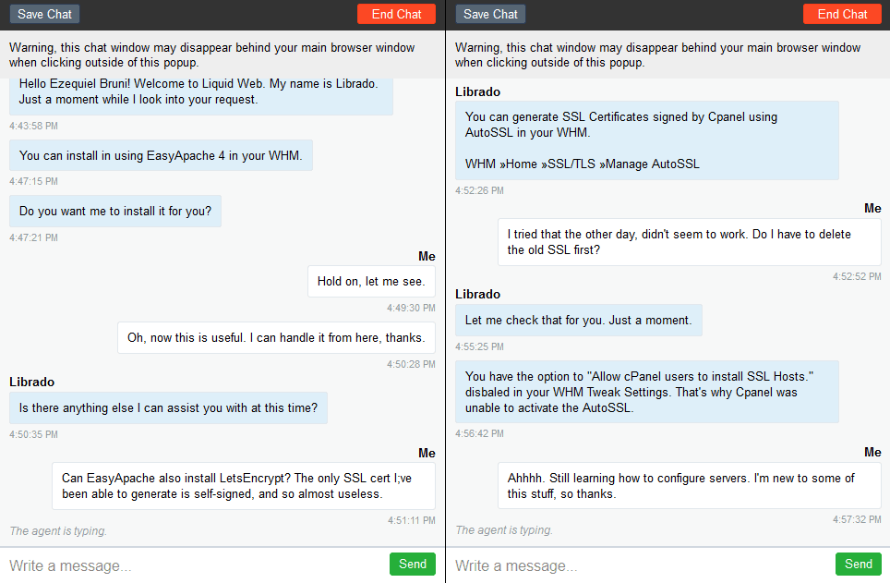890x583 pixels.
Task: Click the 'Do you want me to install' message
Action: (x=115, y=212)
